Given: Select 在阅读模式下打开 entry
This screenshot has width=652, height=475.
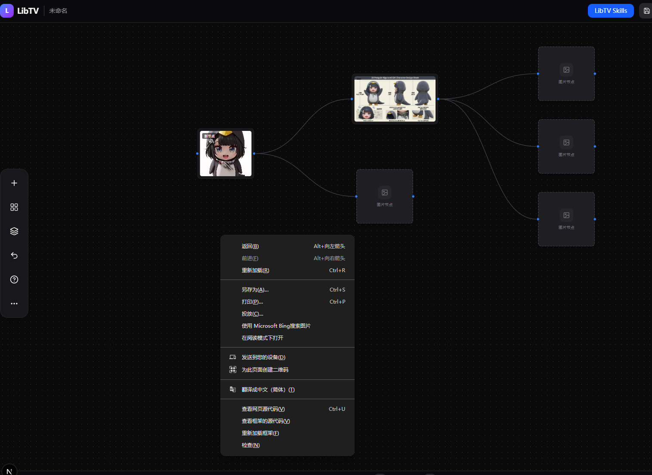Looking at the screenshot, I should (287, 338).
